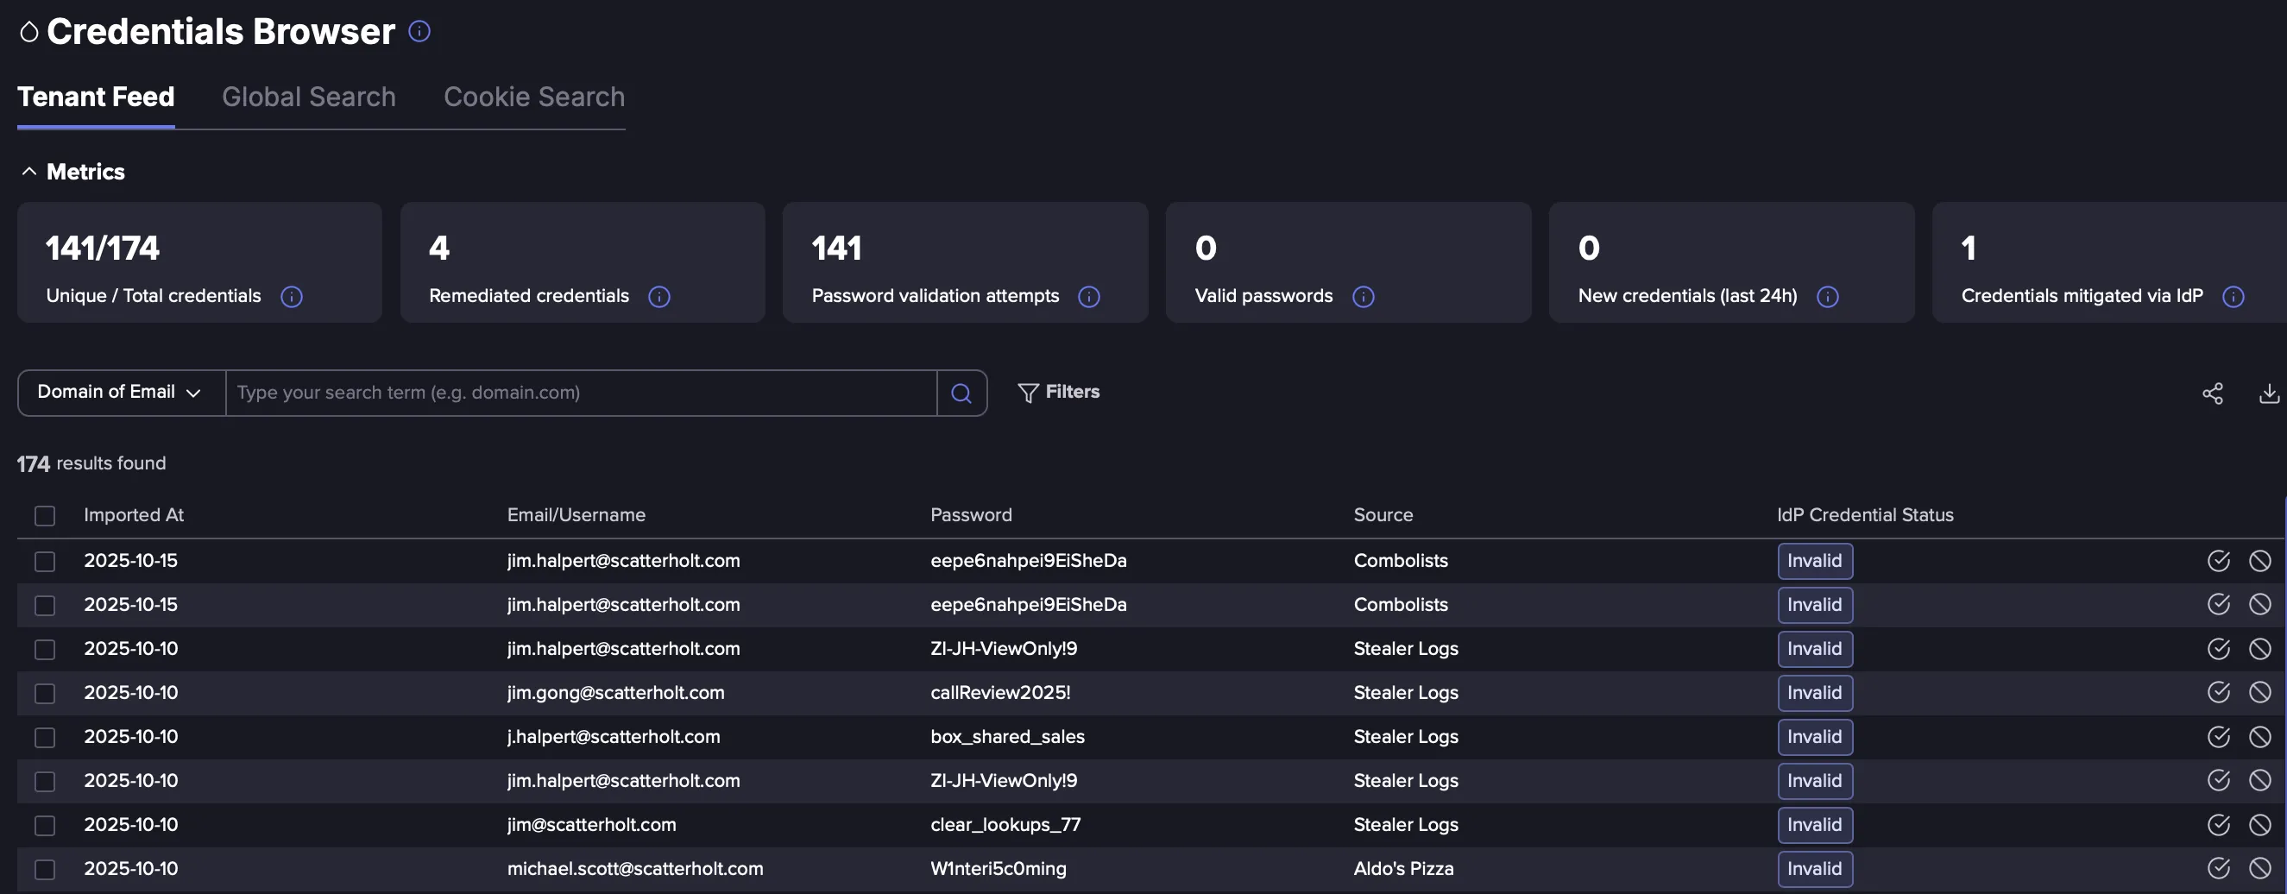Check the michael.scott@scatterholt.com row checkbox

click(44, 869)
